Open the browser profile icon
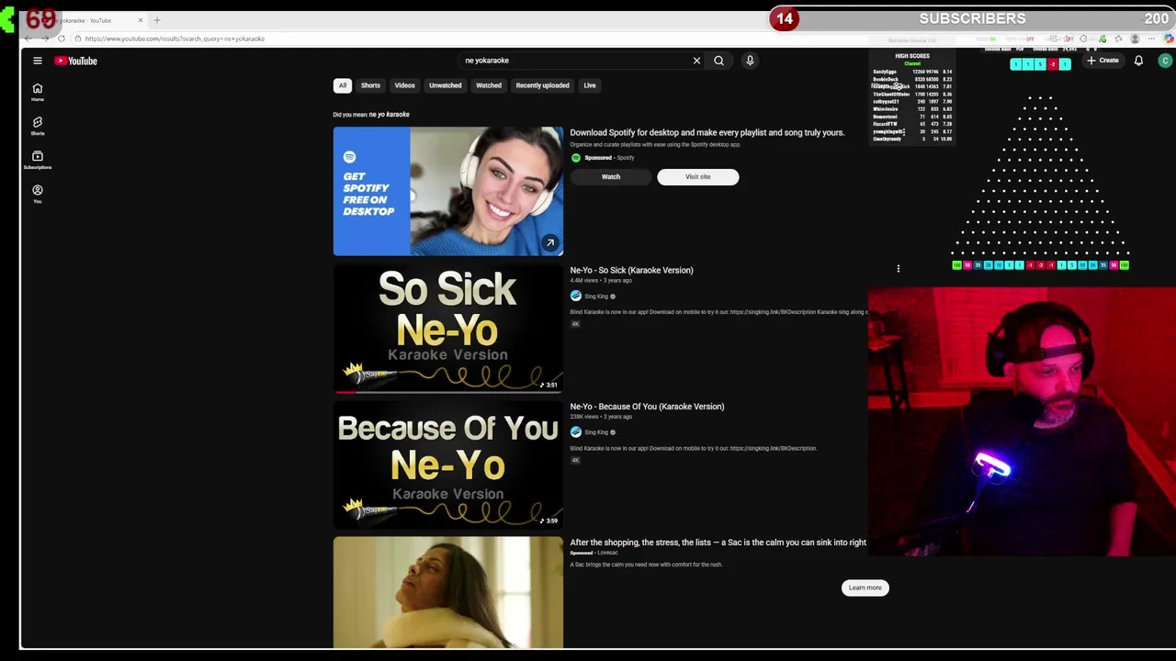 click(x=1135, y=39)
